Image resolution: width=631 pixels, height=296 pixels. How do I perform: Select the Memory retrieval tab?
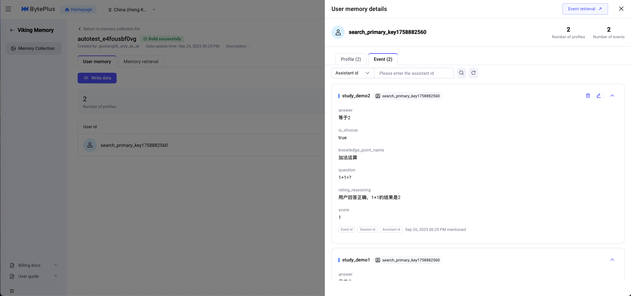141,61
